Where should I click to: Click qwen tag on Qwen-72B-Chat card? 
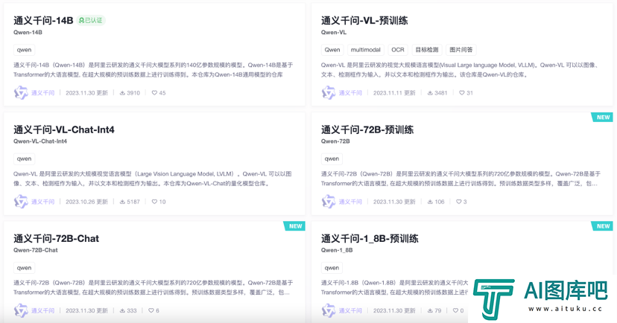24,268
